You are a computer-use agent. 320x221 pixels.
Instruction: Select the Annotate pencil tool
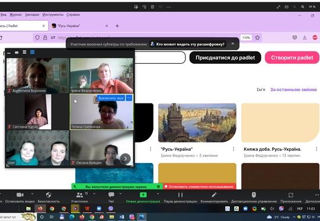(214, 195)
